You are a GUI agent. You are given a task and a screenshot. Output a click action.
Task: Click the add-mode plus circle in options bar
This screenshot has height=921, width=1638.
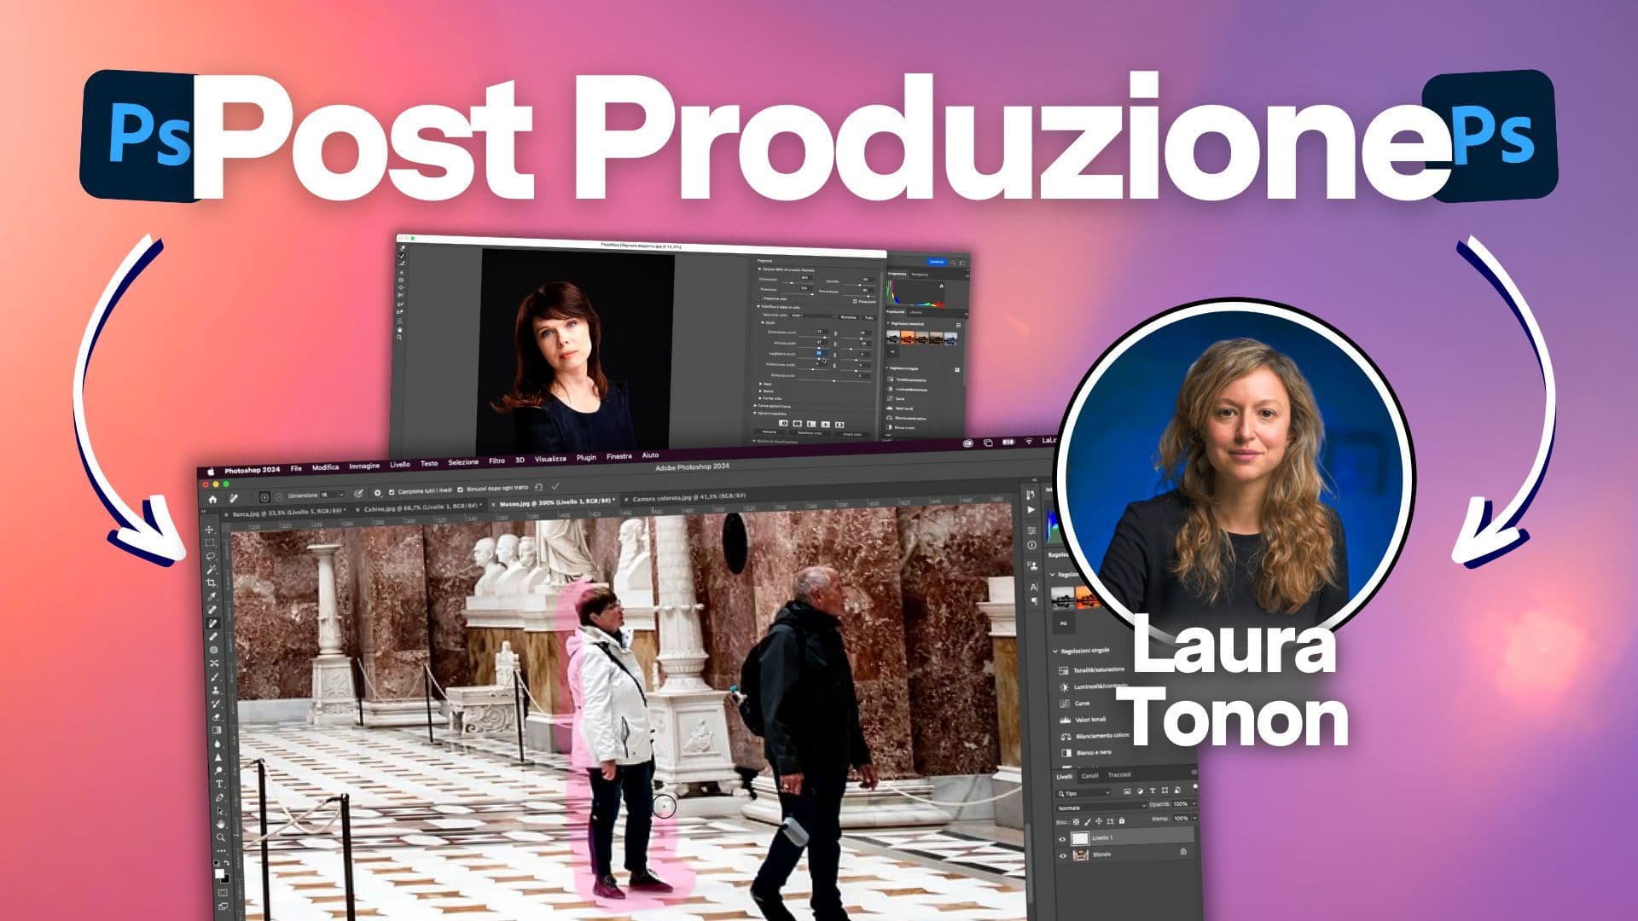pos(264,497)
